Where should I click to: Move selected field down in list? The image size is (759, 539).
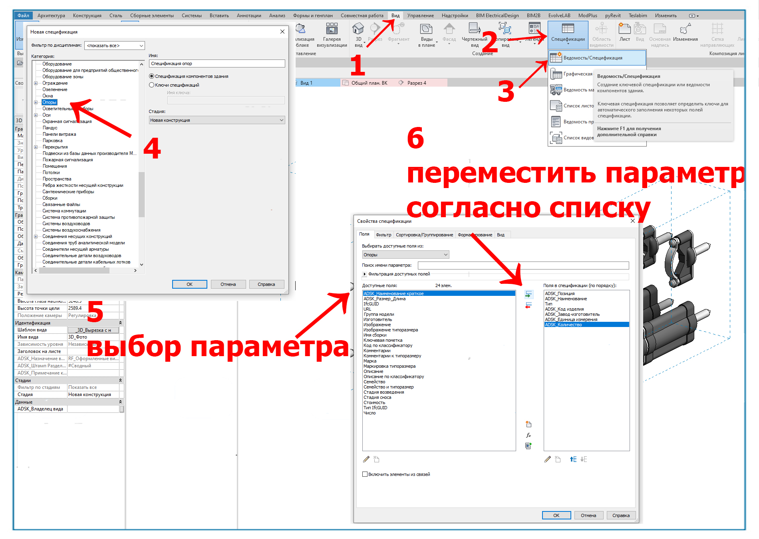click(x=584, y=460)
